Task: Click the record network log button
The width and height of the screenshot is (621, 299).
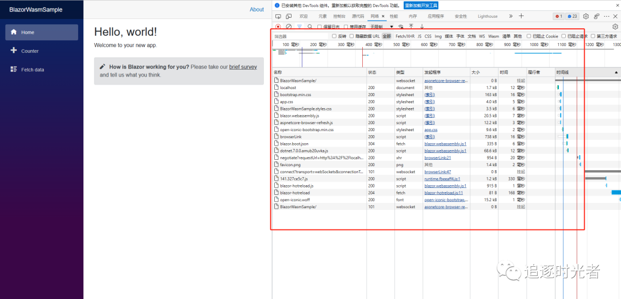Action: (x=278, y=26)
